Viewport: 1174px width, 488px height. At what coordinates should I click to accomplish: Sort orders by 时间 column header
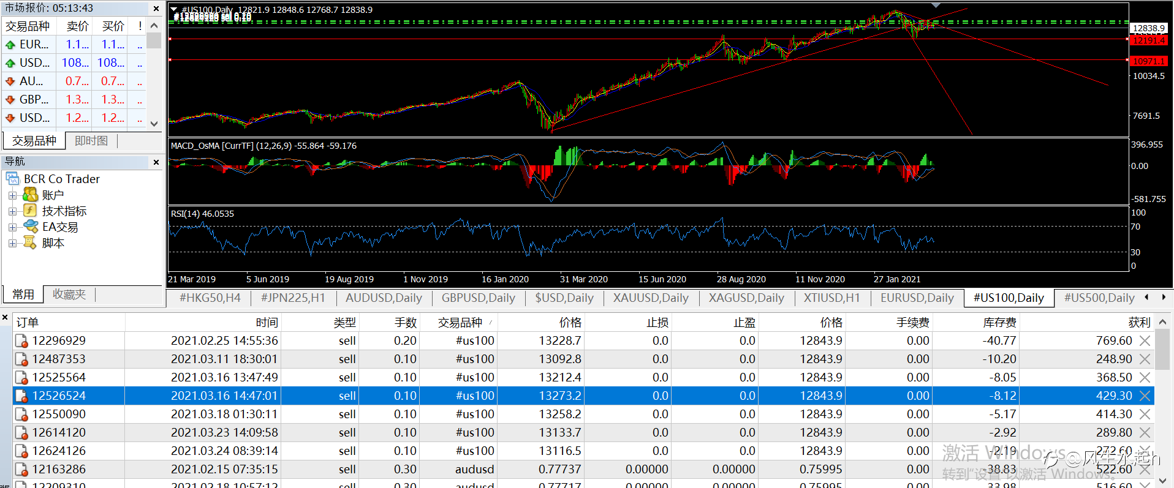[x=203, y=323]
